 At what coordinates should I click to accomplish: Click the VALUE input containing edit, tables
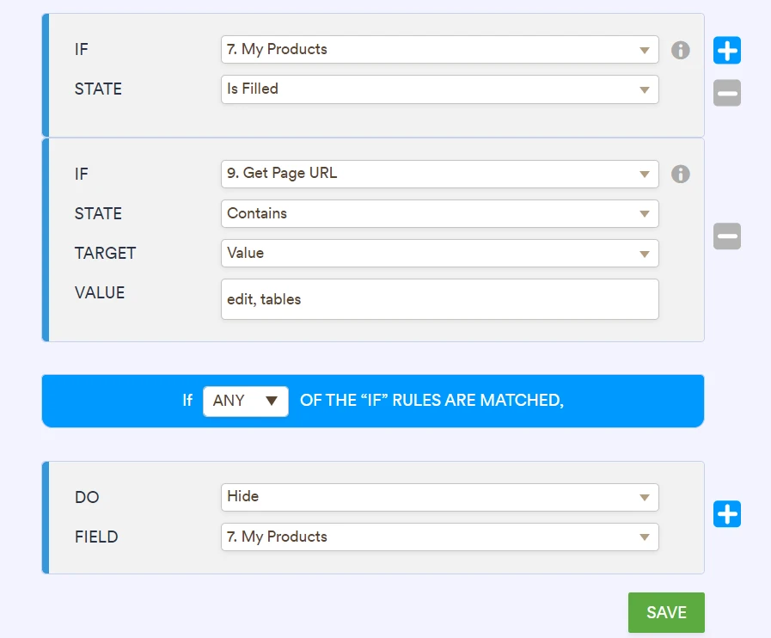pyautogui.click(x=439, y=299)
